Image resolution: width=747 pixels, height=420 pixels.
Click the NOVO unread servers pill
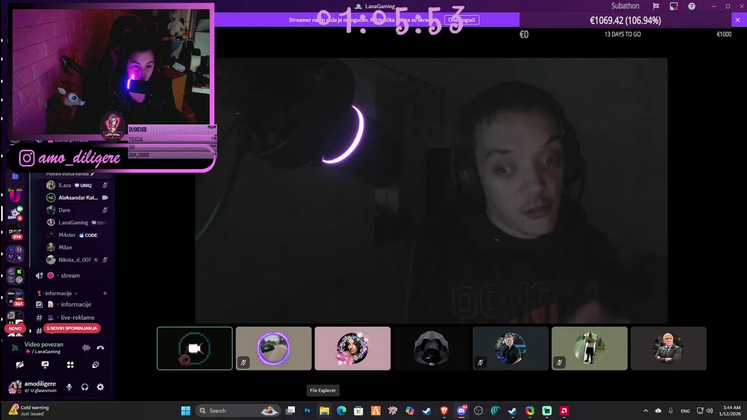[15, 328]
